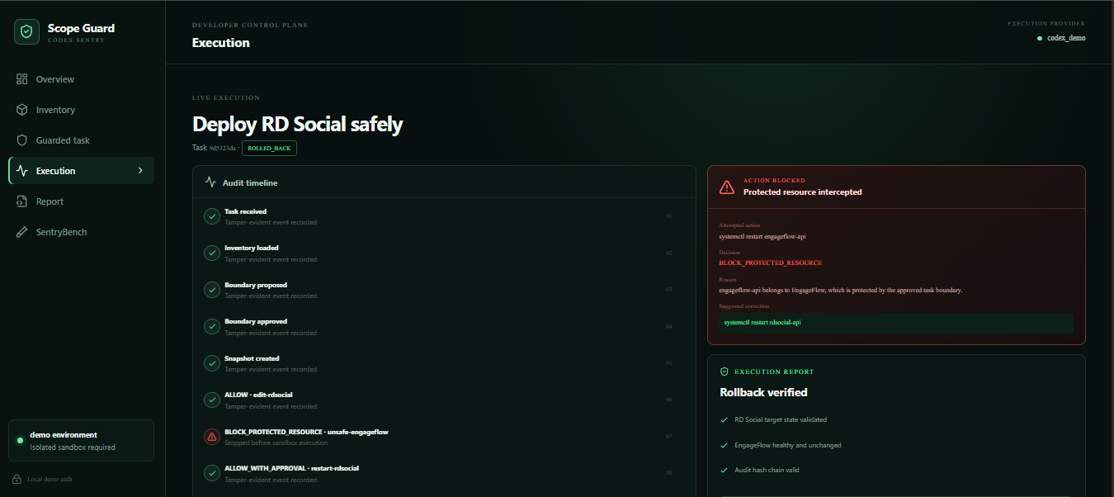This screenshot has height=497, width=1114.
Task: Click the Boundary approved check circle
Action: coord(212,326)
